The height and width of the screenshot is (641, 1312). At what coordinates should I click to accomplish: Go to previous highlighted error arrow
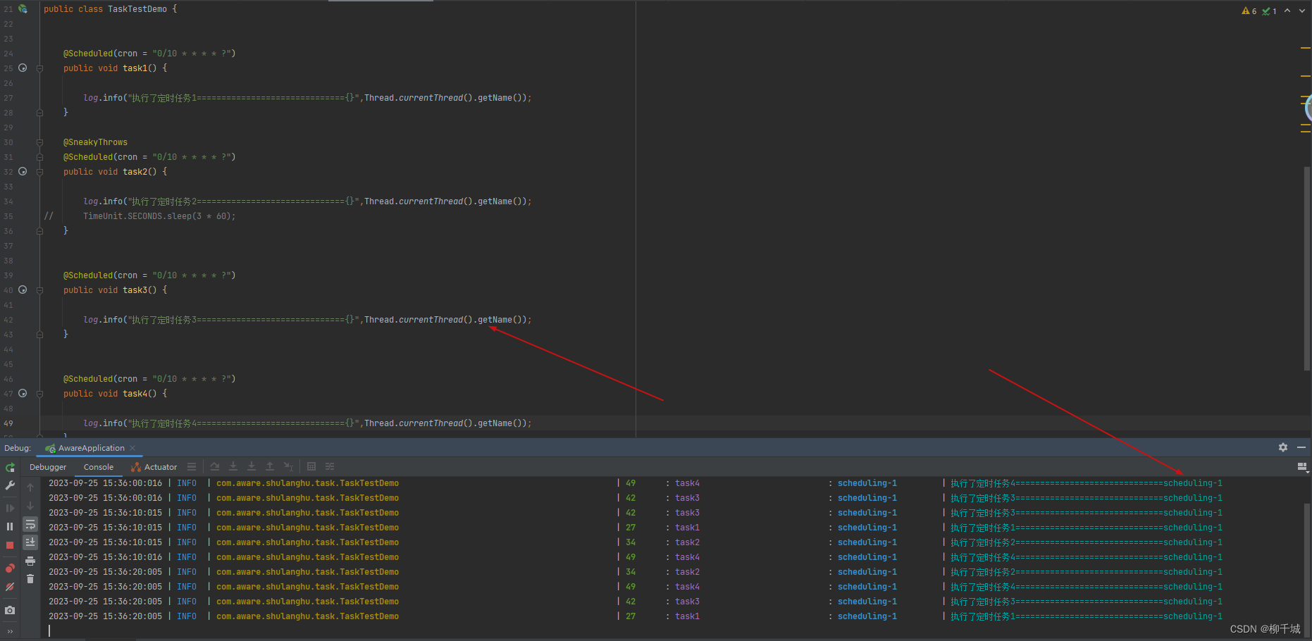[1287, 11]
